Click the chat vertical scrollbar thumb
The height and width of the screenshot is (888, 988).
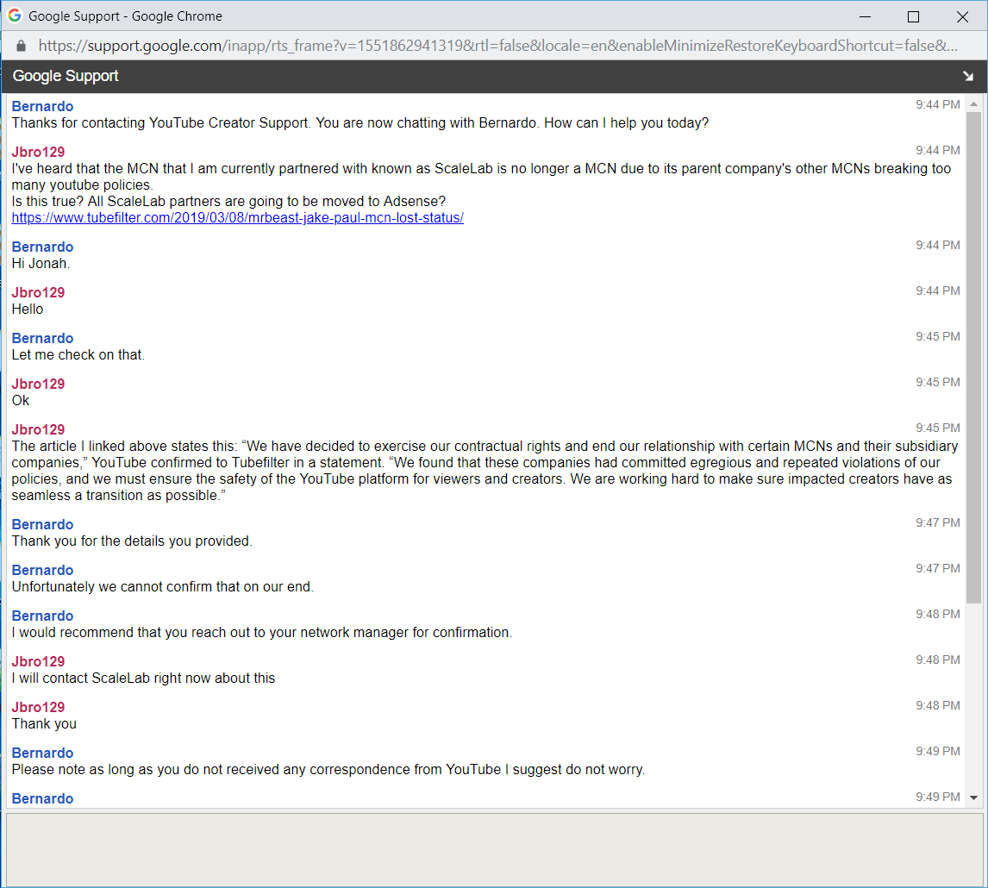(973, 357)
